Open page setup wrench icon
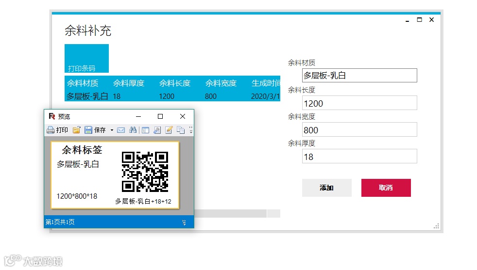Screen dimensions: 477x270 157,130
